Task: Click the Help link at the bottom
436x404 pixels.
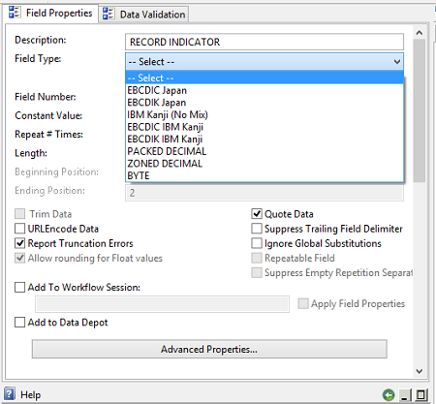Action: coord(30,394)
